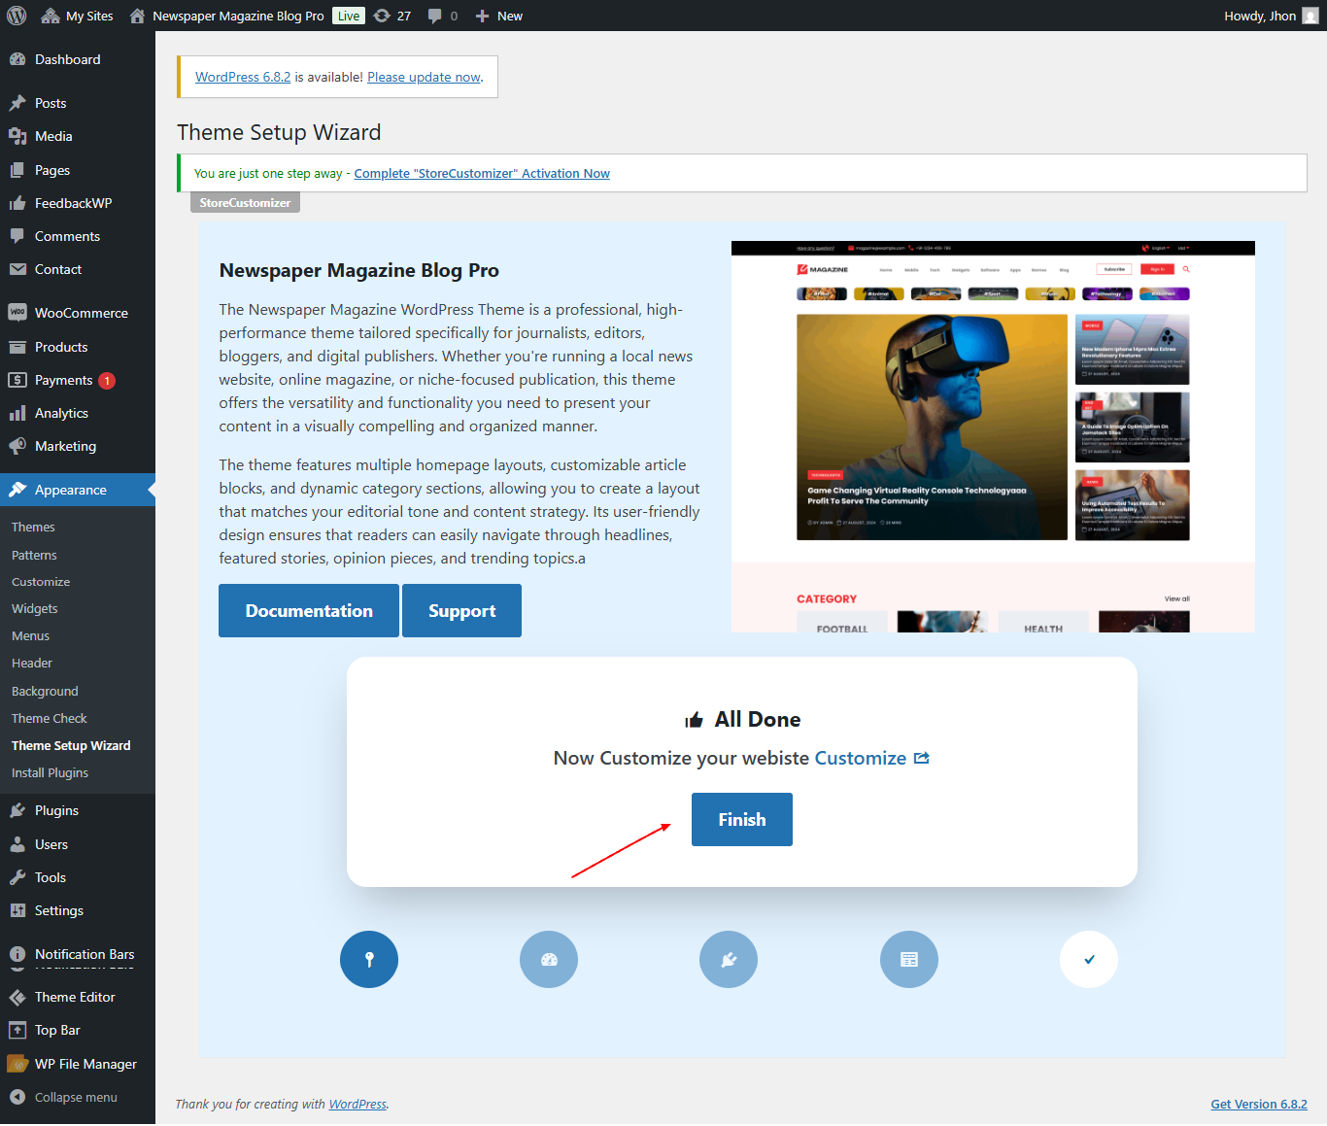Click the Dashboard gauge icon
The image size is (1327, 1126).
click(x=17, y=59)
